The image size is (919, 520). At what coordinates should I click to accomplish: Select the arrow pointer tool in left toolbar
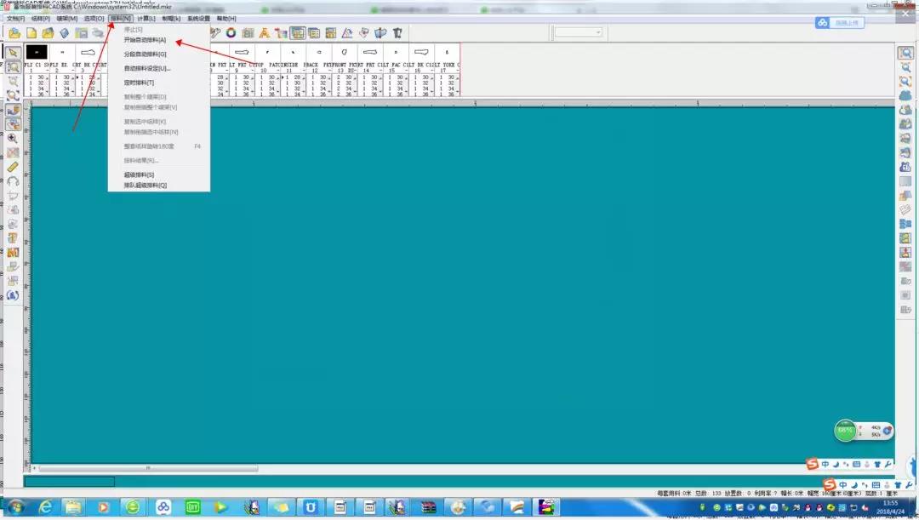pyautogui.click(x=13, y=52)
